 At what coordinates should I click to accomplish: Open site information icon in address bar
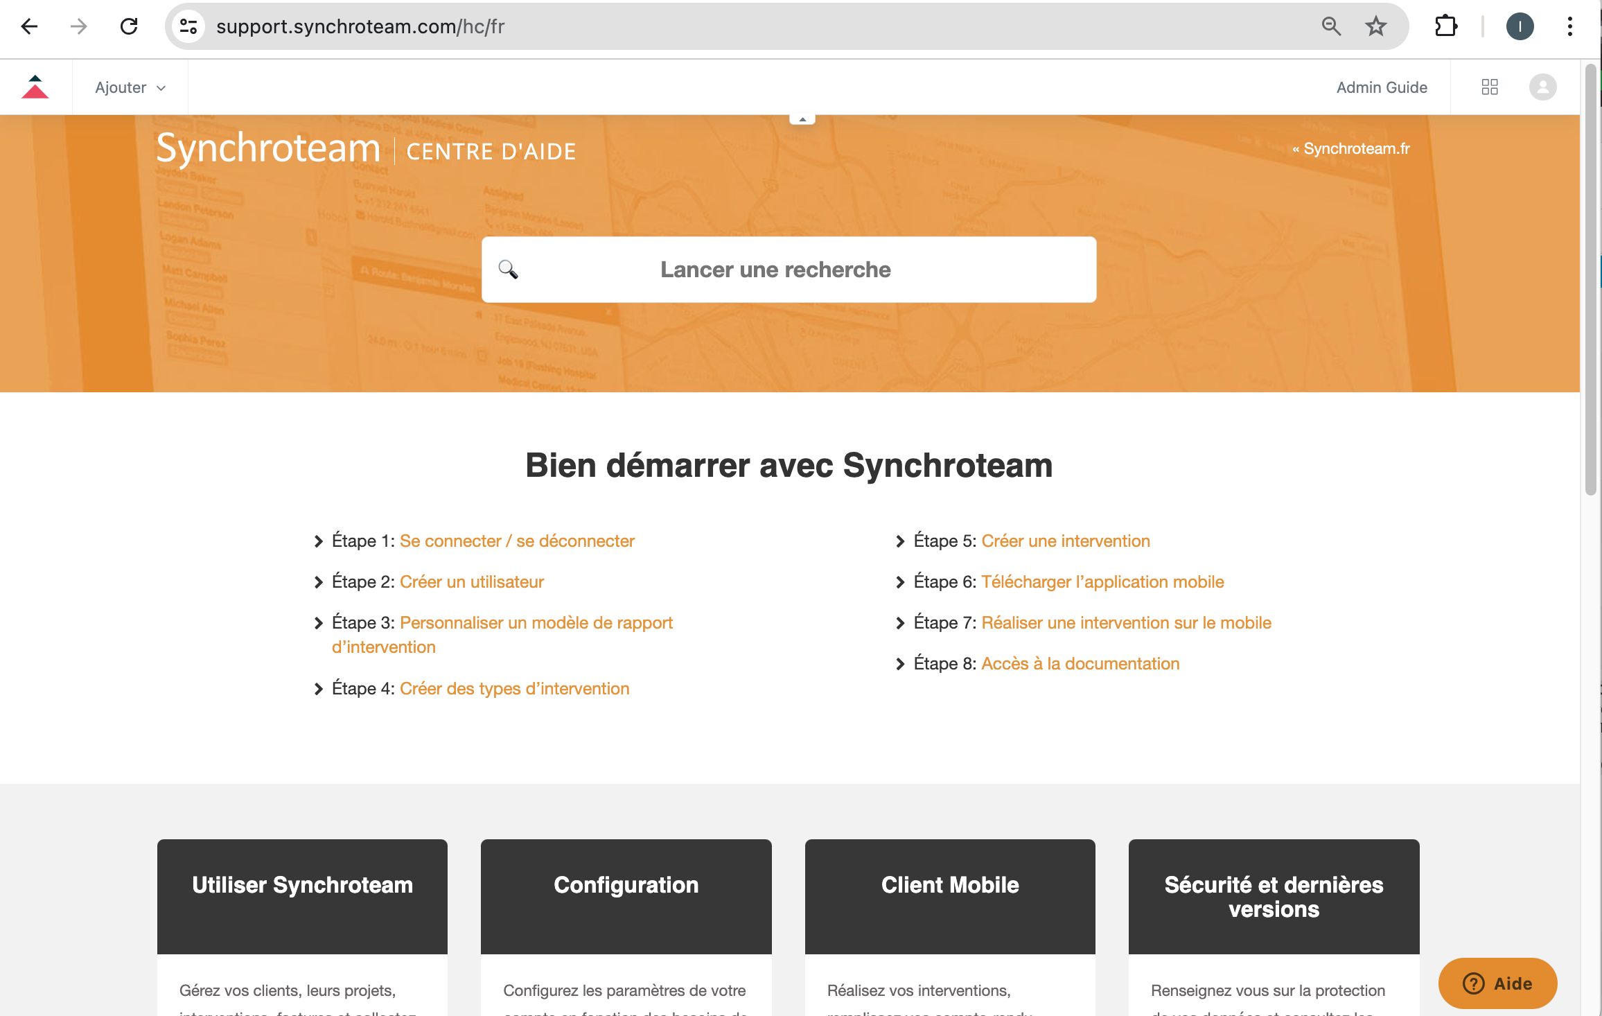click(188, 27)
